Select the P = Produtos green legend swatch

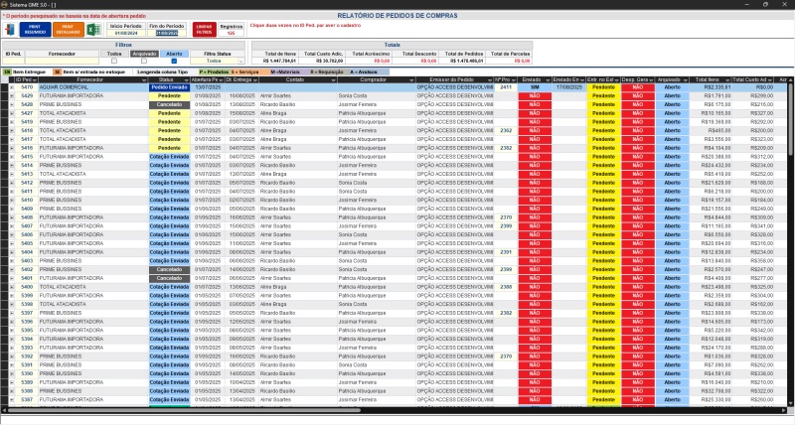coord(213,71)
